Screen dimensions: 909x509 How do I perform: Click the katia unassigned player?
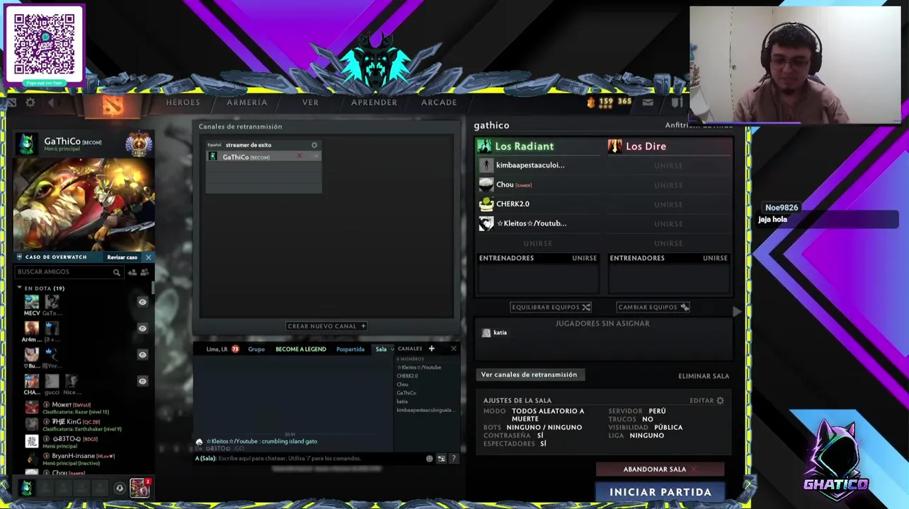pyautogui.click(x=495, y=333)
